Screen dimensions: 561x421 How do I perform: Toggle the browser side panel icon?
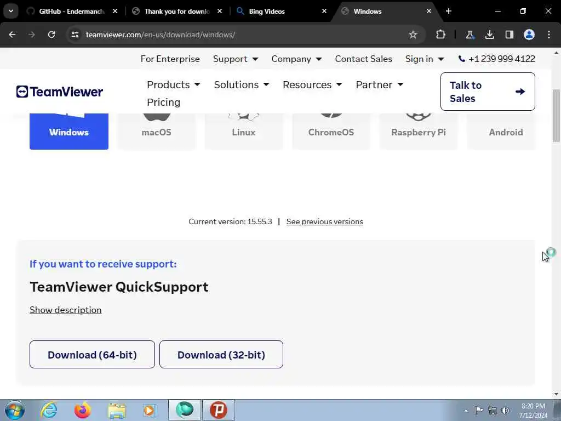tap(510, 35)
